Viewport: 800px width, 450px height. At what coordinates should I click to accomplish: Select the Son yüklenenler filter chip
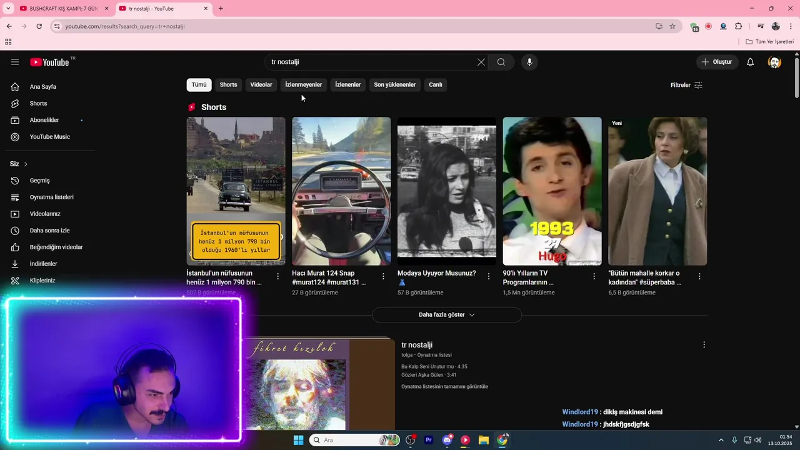(395, 85)
